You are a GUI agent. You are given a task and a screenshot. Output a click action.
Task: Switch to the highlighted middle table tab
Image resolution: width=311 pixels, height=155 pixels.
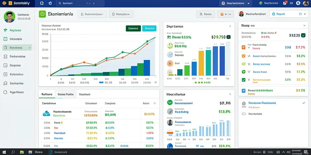coord(66,94)
